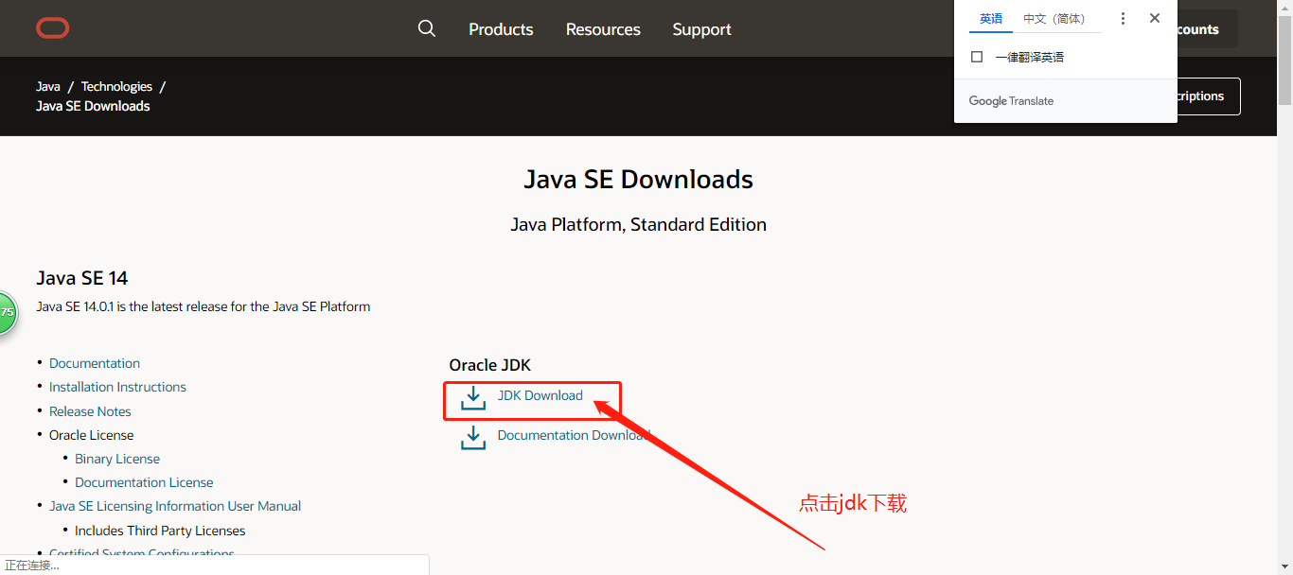
Task: Click the Java SE Downloads heading
Action: [x=639, y=180]
